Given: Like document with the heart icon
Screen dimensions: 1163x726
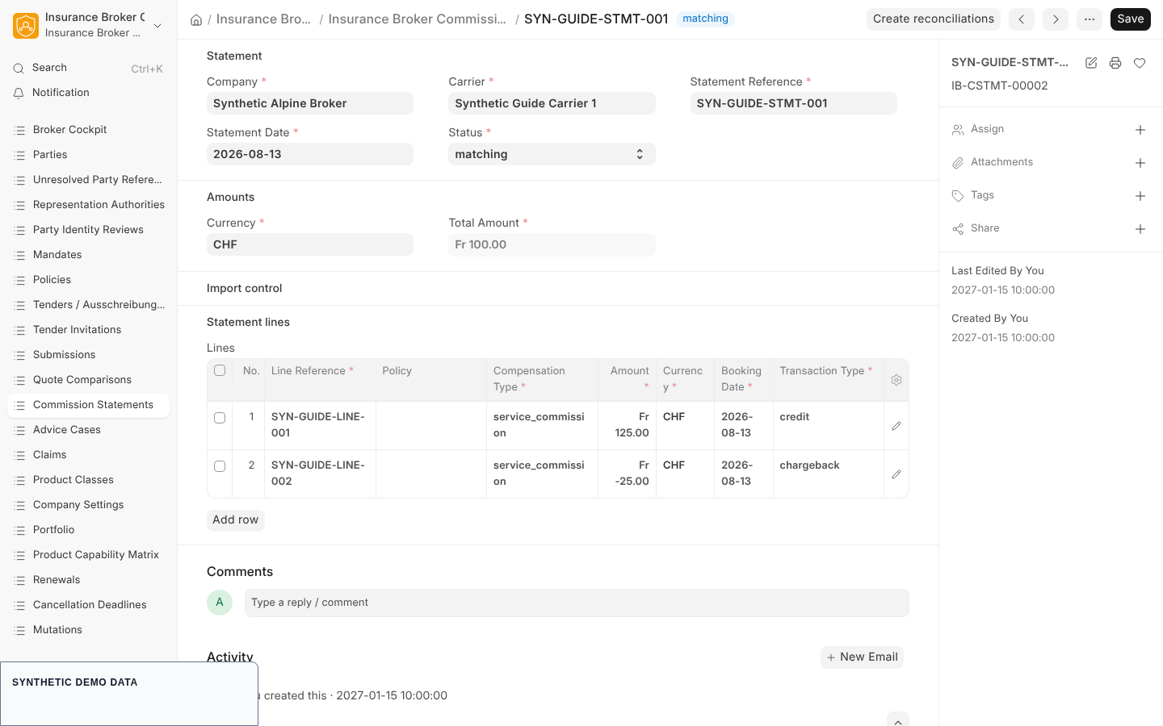Looking at the screenshot, I should tap(1140, 63).
